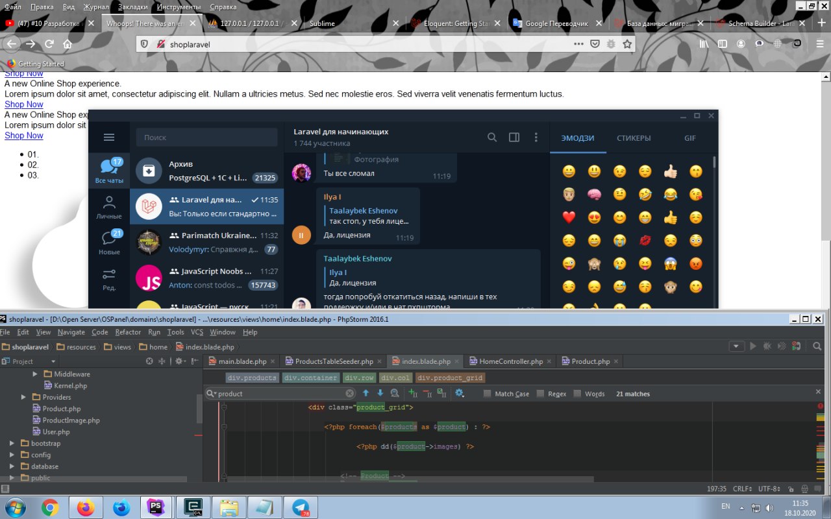Open Windows Start menu
831x519 pixels.
click(14, 507)
